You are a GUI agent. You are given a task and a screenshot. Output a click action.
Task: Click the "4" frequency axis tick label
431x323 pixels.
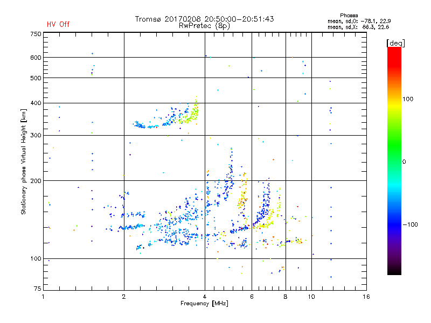(x=205, y=297)
